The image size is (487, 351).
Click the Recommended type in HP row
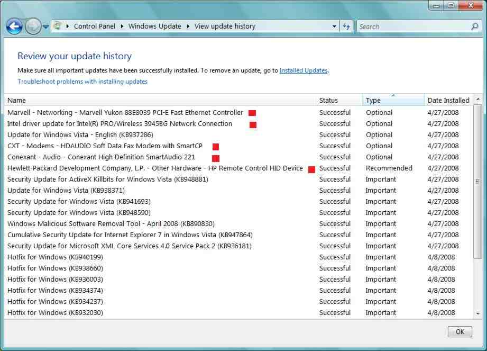389,168
